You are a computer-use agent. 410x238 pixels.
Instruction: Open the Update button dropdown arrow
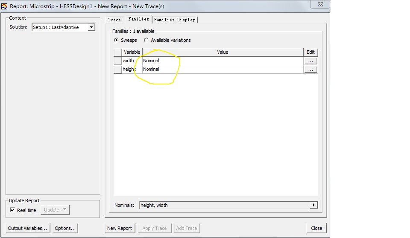[x=64, y=210]
